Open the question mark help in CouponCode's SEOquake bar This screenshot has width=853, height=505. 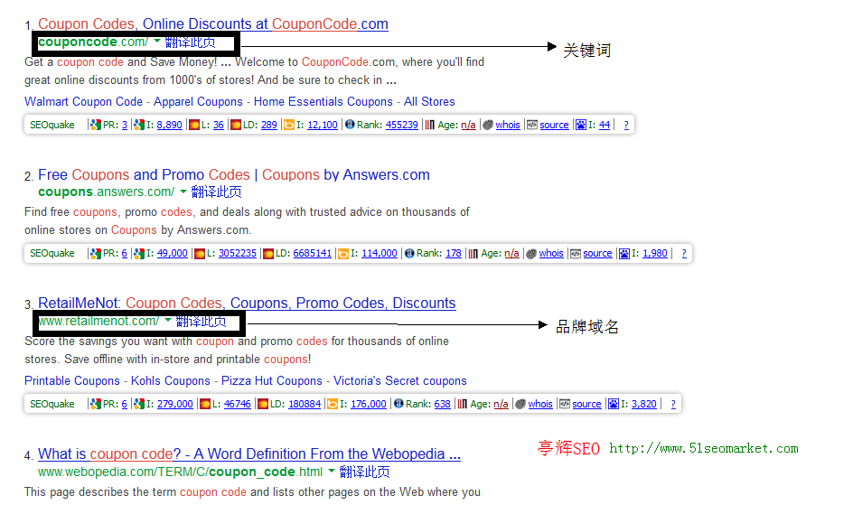pos(626,126)
